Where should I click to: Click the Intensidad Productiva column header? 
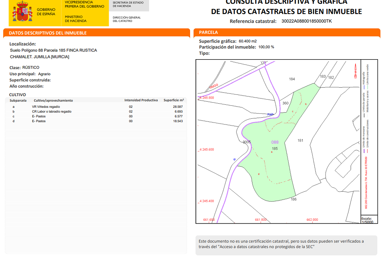click(x=141, y=100)
